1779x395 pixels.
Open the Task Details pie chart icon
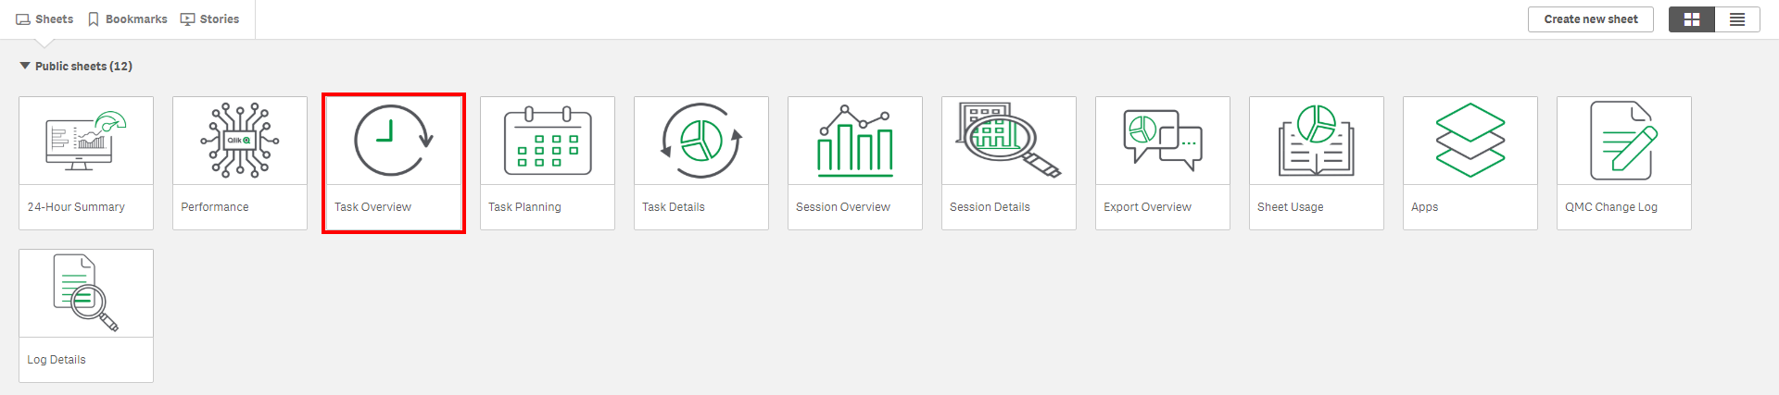coord(701,141)
